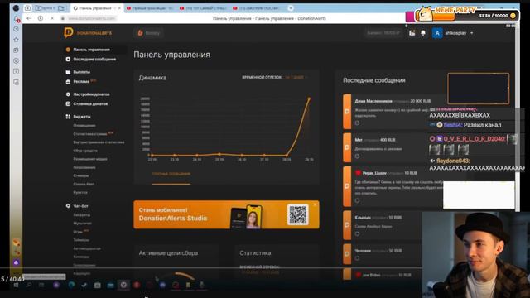Select Панель управления in the sidebar
Screen dimensions: 530x298
click(x=91, y=50)
